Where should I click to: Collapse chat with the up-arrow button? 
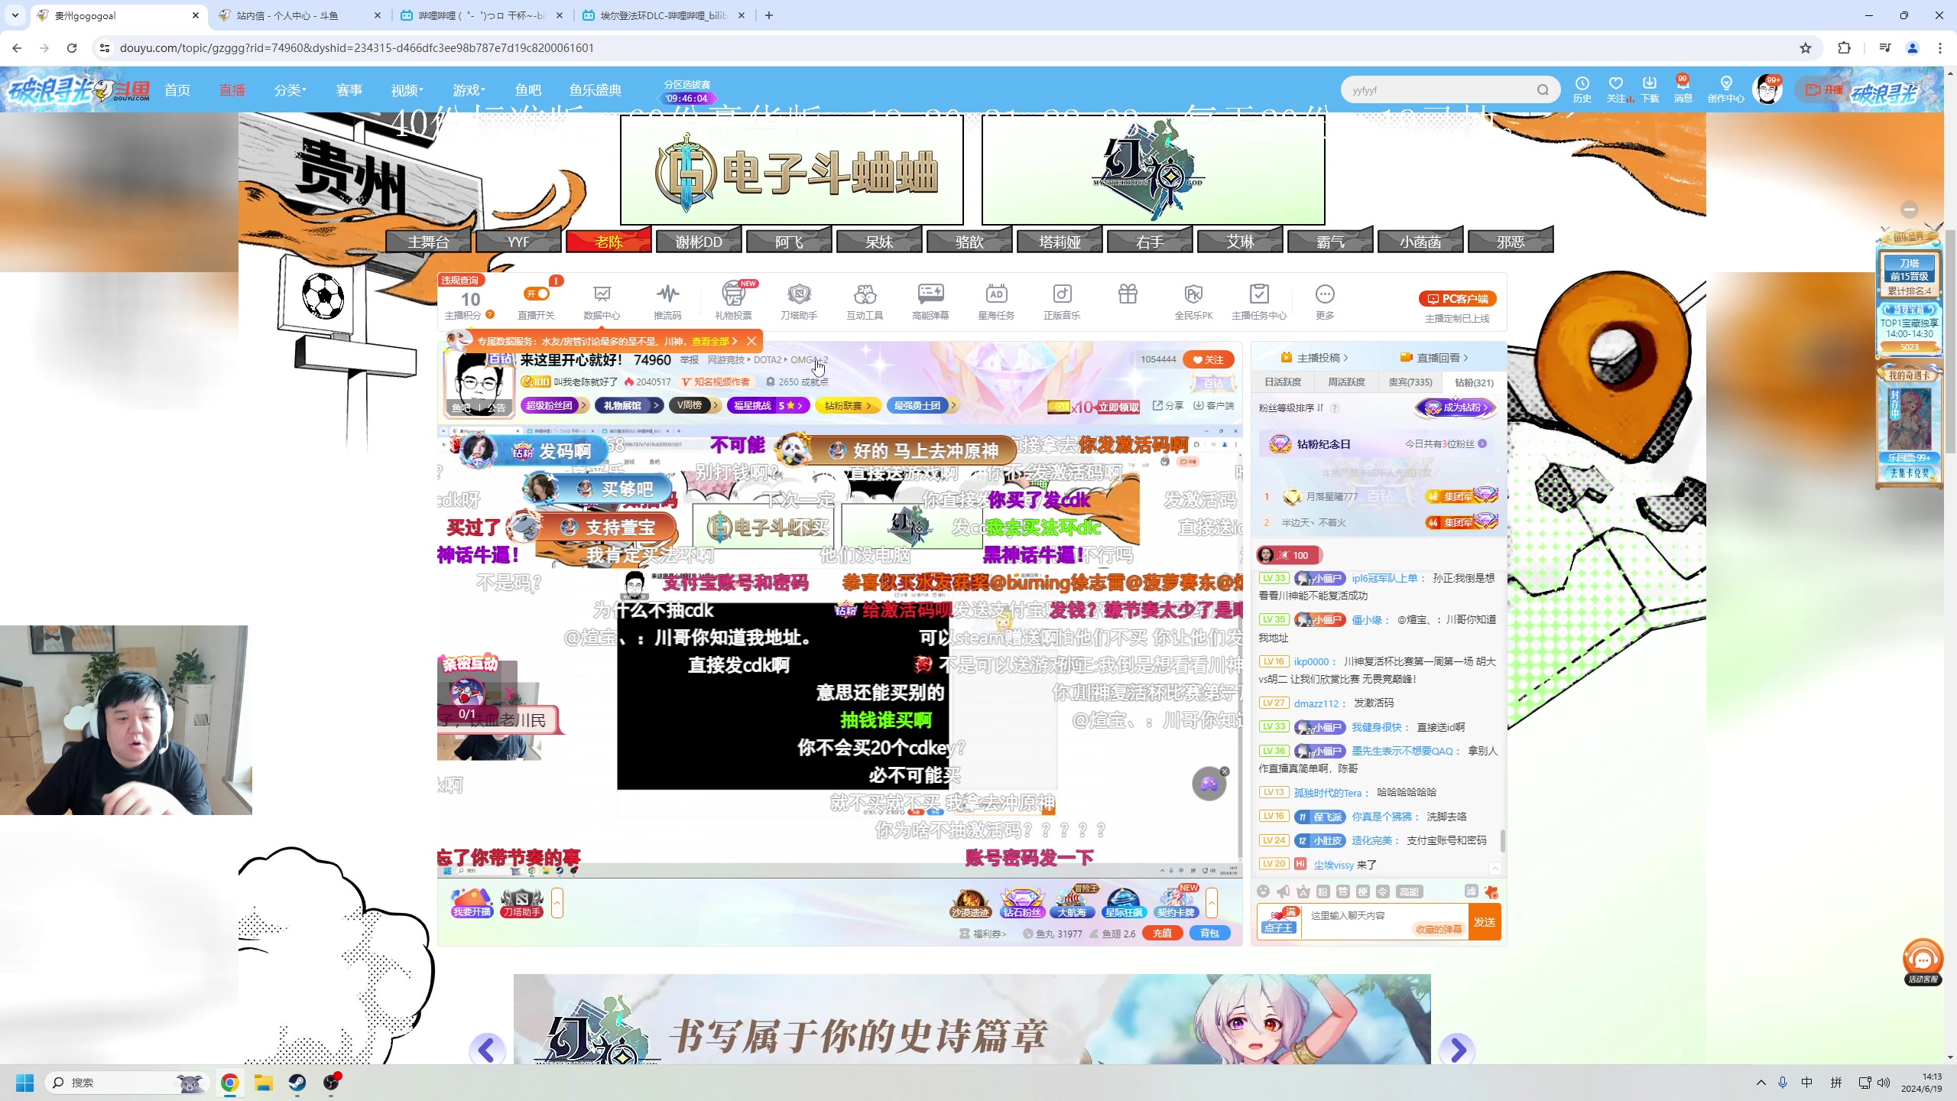point(1495,868)
